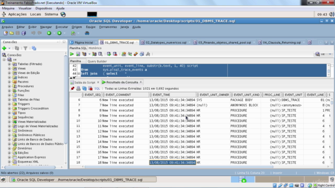Screen dimensions: 335x188
Task: Sort by the EVENT_UNIT_OWNER column header
Action: coord(213,95)
